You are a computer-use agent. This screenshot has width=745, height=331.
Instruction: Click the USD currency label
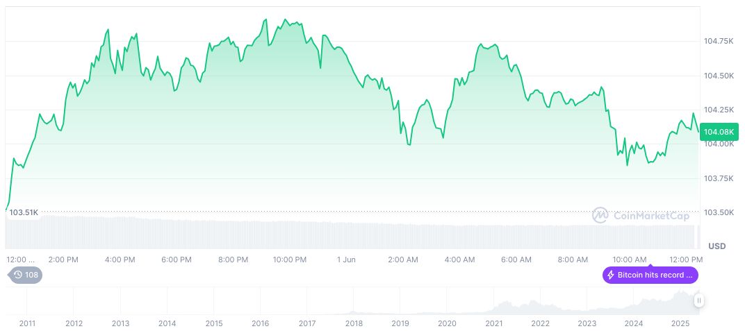click(717, 246)
